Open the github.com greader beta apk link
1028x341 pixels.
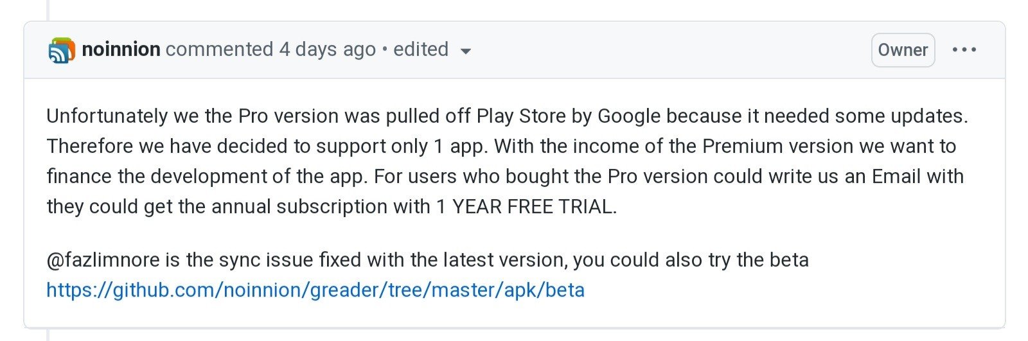pos(315,290)
